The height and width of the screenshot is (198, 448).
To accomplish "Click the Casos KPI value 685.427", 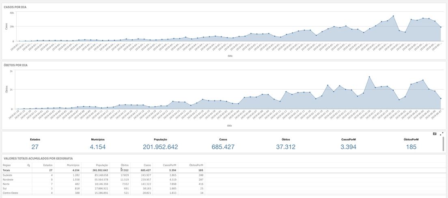I will [x=223, y=147].
